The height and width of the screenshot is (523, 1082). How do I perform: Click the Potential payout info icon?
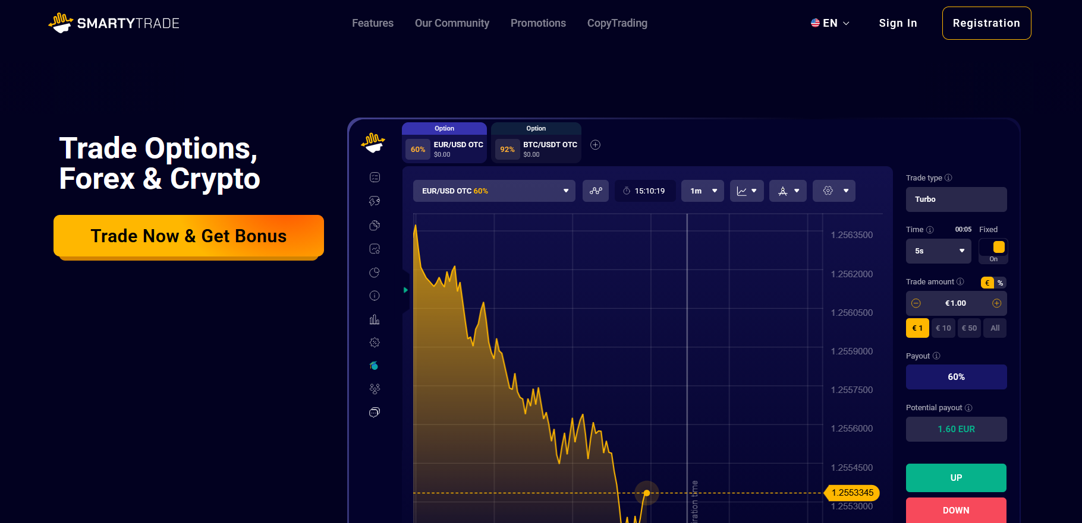click(x=968, y=408)
